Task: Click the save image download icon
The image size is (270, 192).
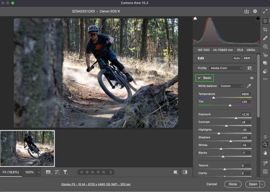Action: 246,11
